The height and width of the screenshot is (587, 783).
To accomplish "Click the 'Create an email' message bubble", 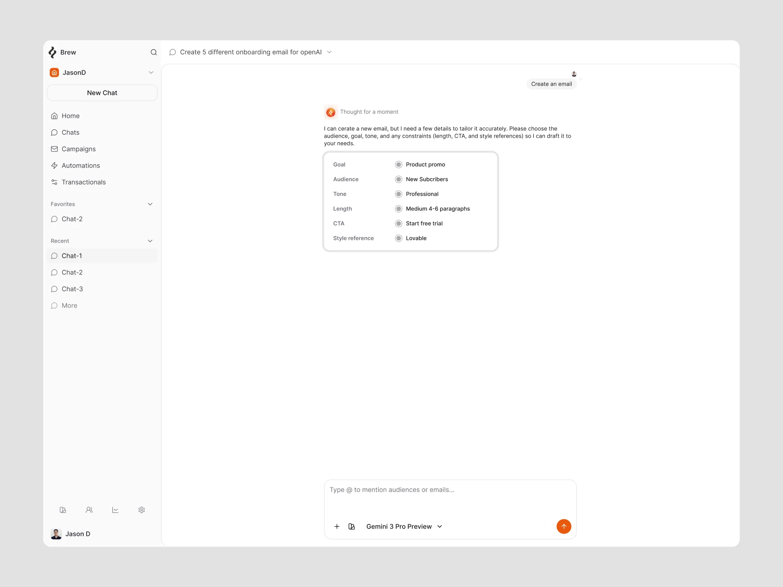I will coord(551,84).
